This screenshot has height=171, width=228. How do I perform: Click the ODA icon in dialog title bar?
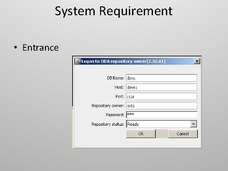tap(78, 61)
